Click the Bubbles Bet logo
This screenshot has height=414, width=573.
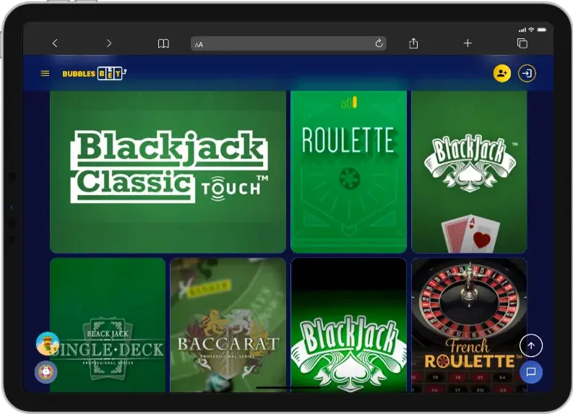[x=94, y=73]
